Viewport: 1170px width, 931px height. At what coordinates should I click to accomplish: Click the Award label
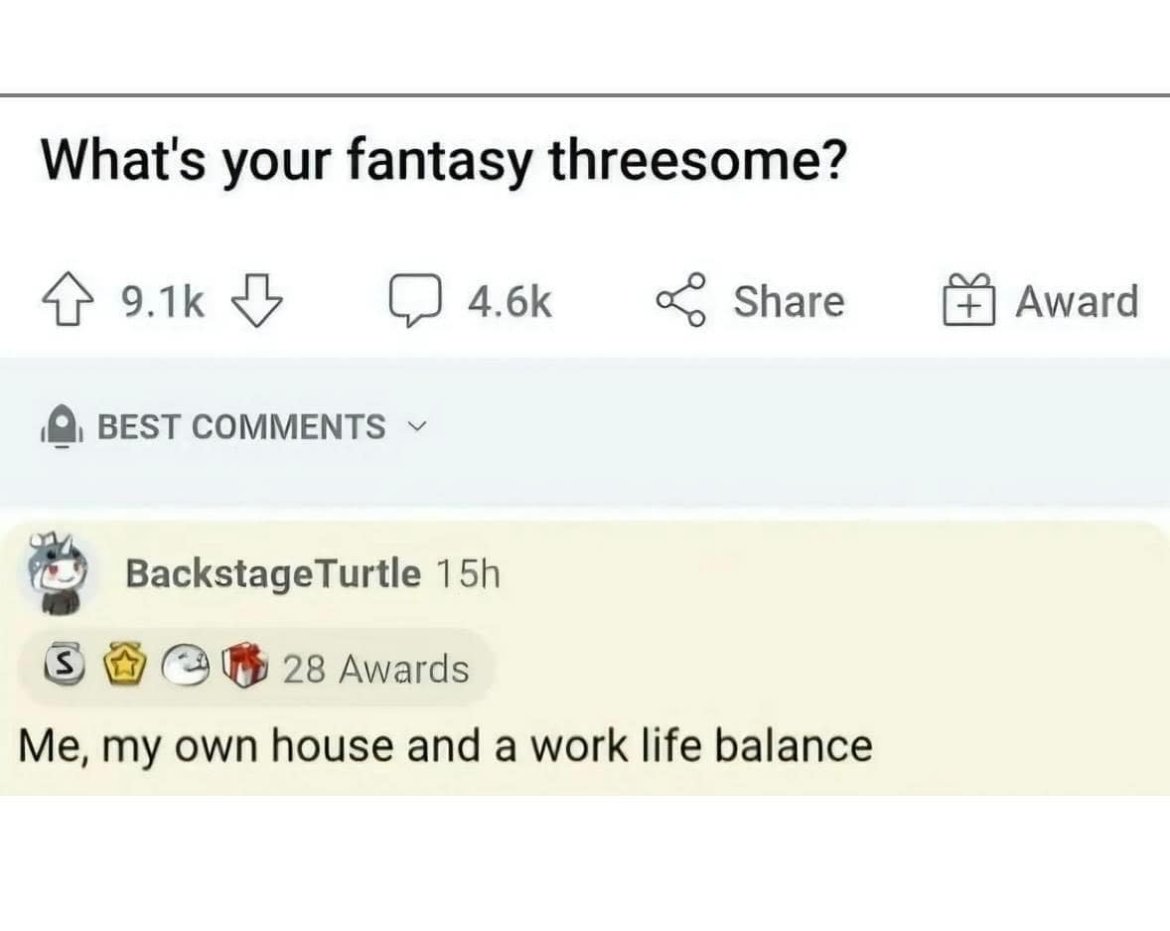[x=1076, y=302]
